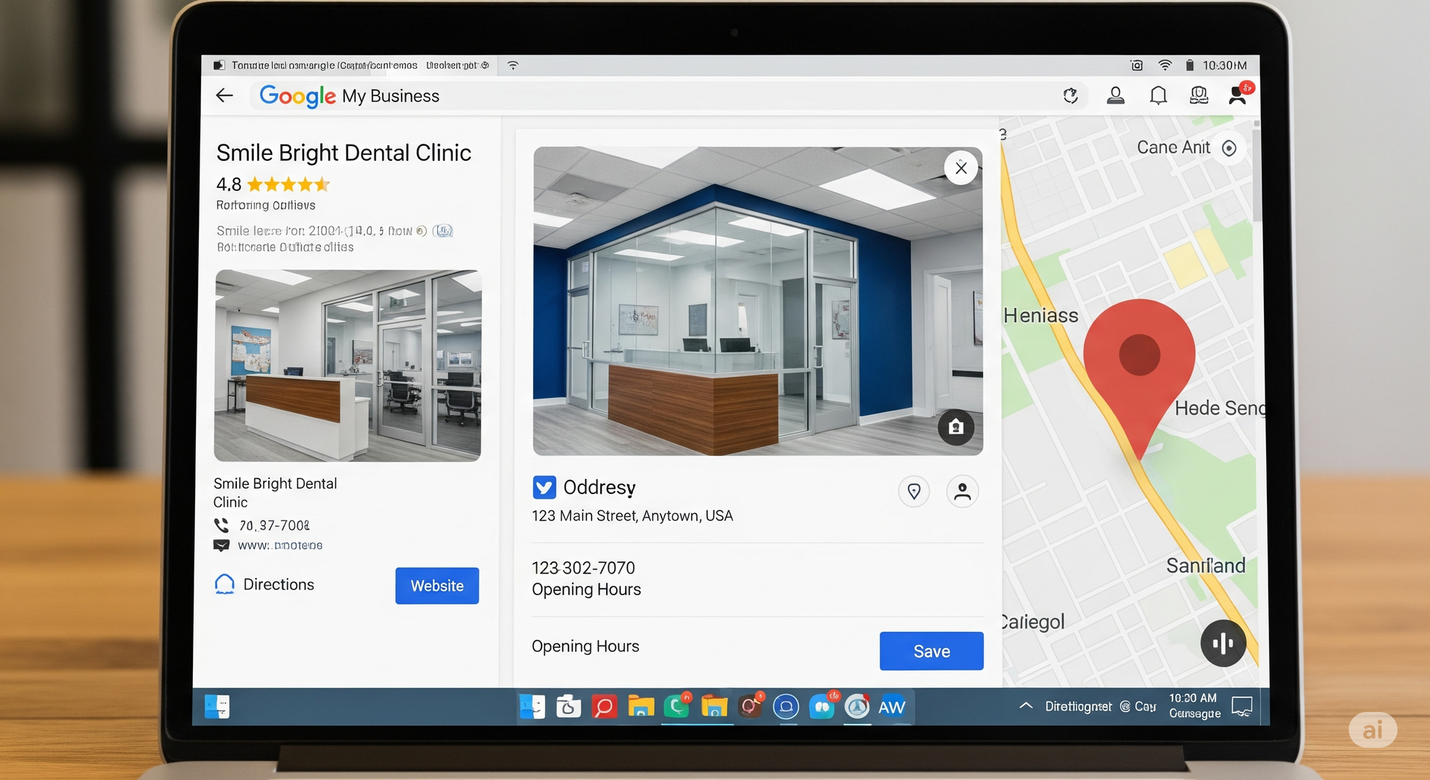Click the Wi-Fi icon beside the browser tab
1430x780 pixels.
coord(513,66)
